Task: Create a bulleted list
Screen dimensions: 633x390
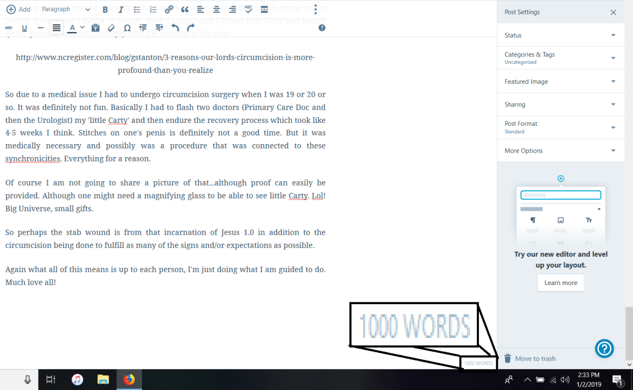Action: [137, 9]
